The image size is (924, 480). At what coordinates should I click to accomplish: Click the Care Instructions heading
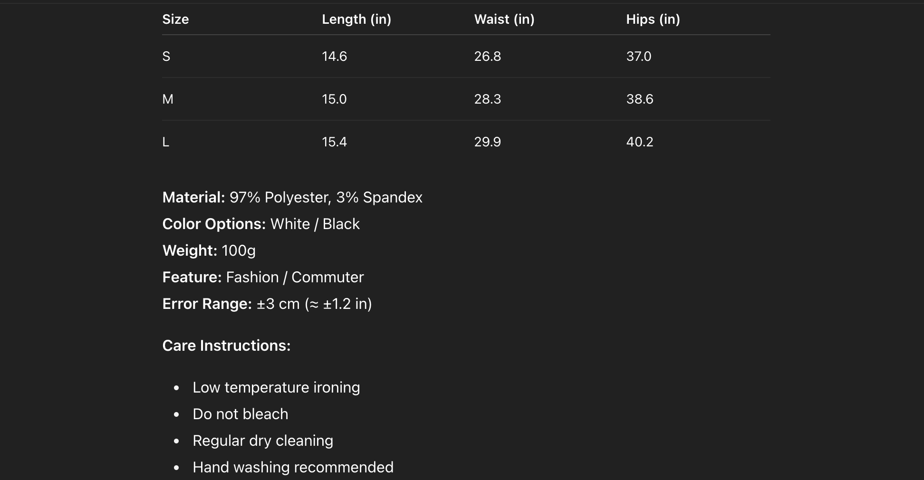[x=226, y=346]
